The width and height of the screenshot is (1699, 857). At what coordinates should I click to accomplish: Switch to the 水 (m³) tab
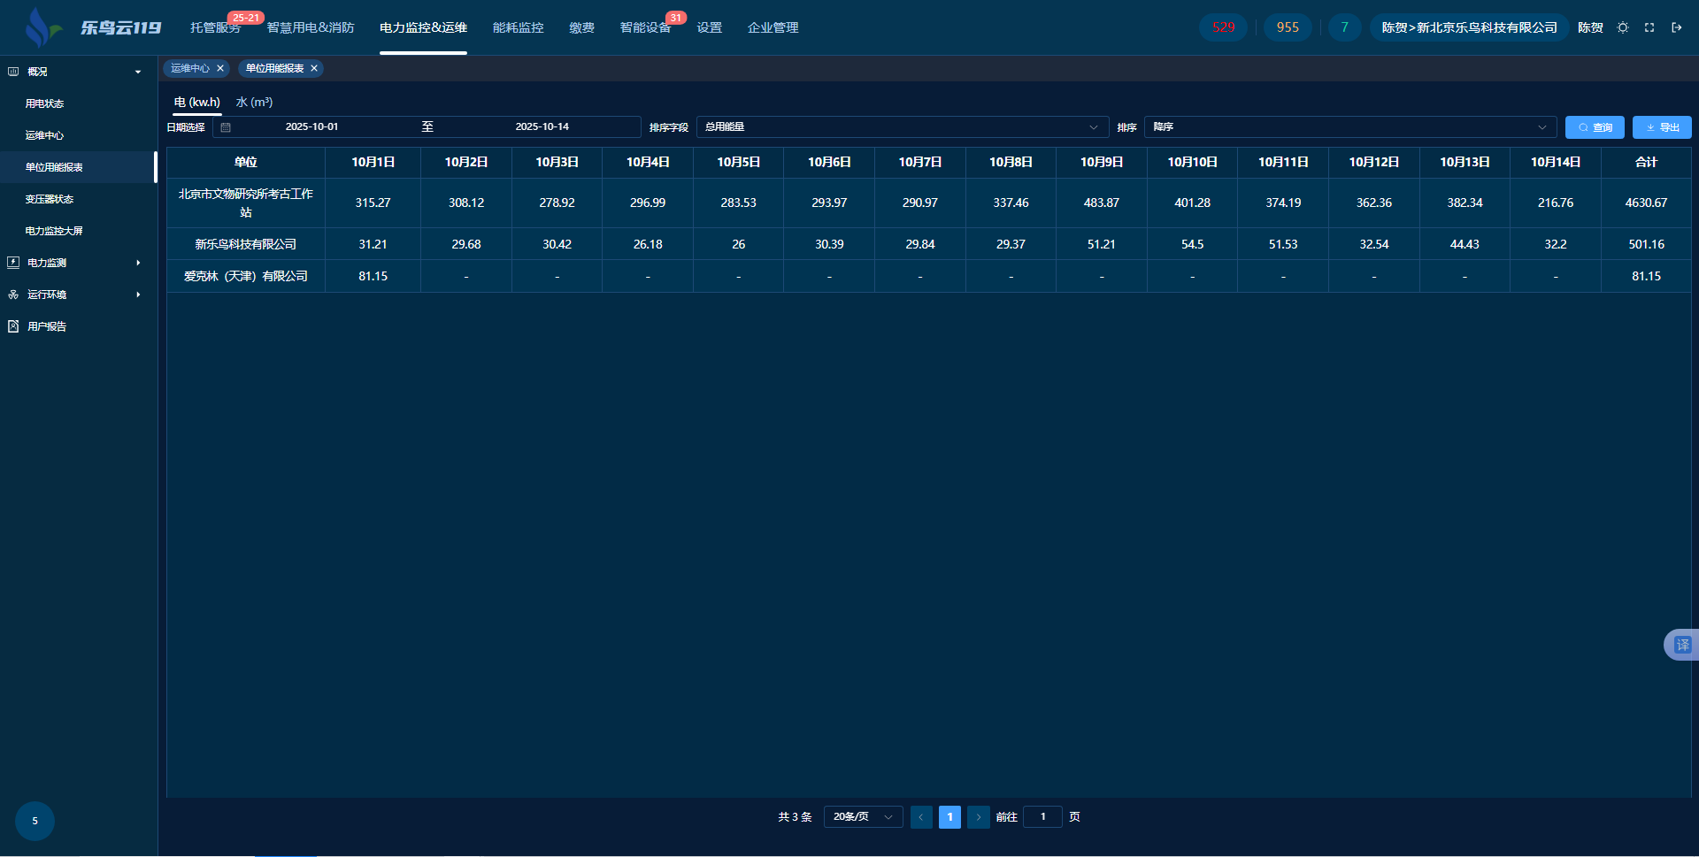tap(254, 103)
